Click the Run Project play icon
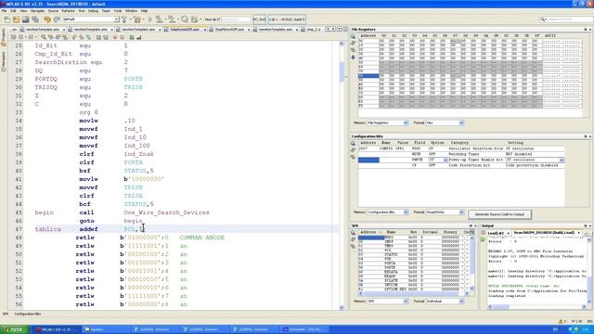This screenshot has height=334, width=594. [x=150, y=19]
